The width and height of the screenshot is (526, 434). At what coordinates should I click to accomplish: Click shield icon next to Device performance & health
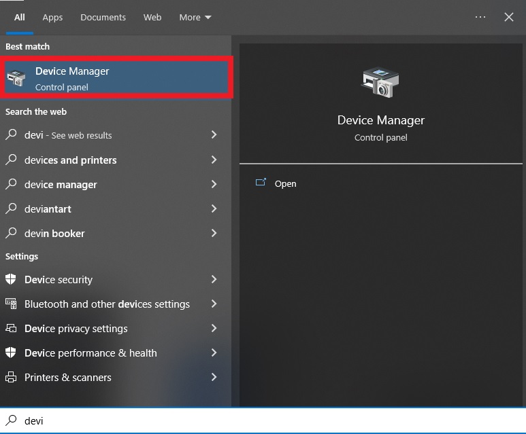click(11, 352)
